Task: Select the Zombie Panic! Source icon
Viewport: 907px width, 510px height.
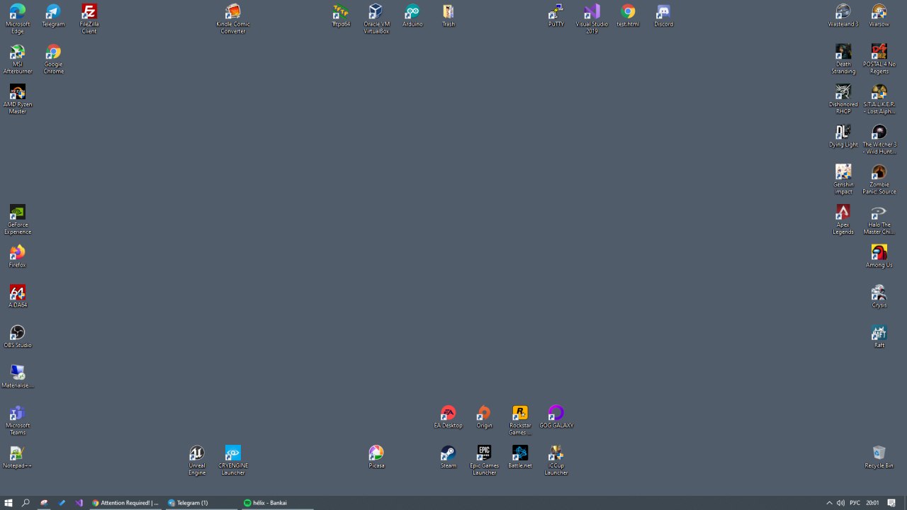Action: [x=879, y=179]
